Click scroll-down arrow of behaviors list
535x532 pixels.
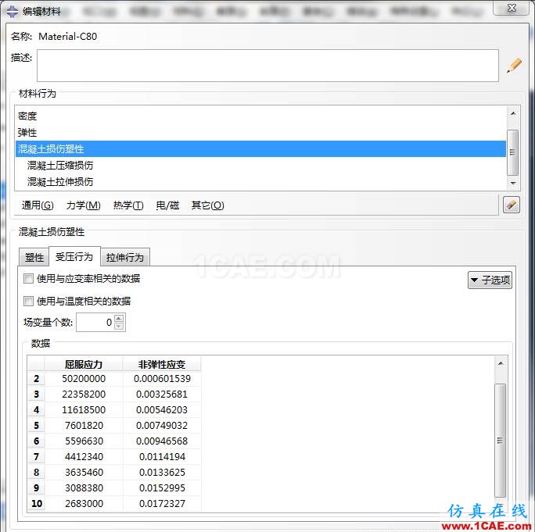(x=513, y=184)
